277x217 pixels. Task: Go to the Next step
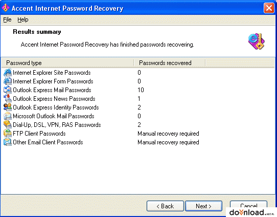coord(203,206)
